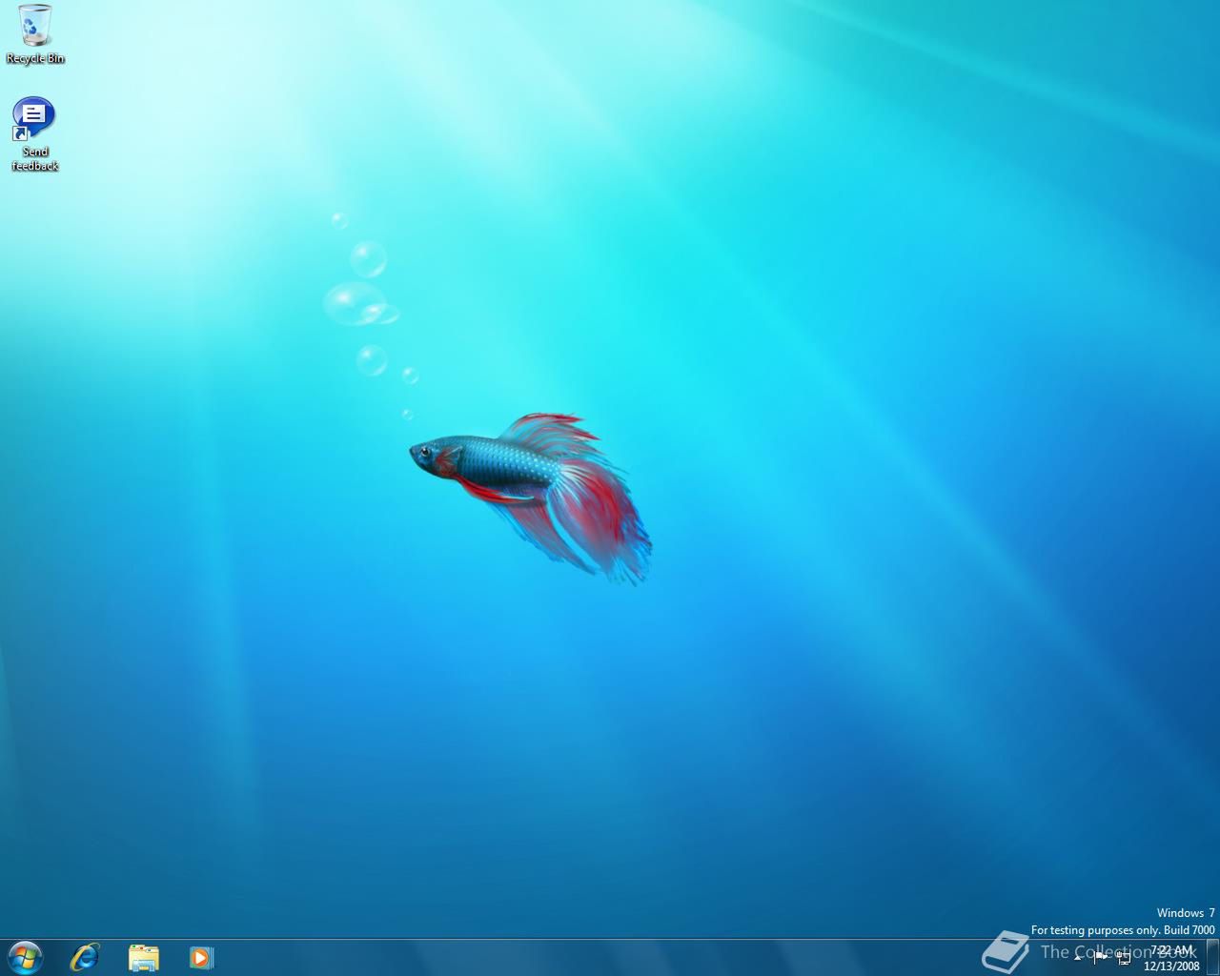
Task: Select the Send feedback desktop icon
Action: click(x=35, y=114)
